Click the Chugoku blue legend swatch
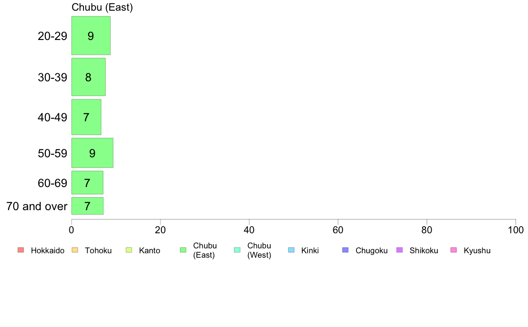Image resolution: width=528 pixels, height=327 pixels. click(345, 250)
